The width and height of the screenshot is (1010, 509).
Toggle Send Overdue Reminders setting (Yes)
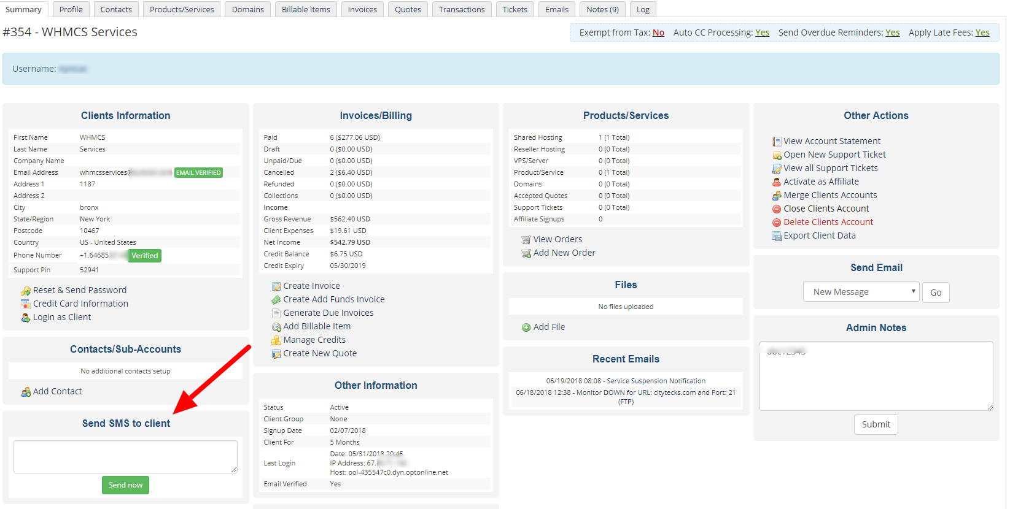coord(892,33)
